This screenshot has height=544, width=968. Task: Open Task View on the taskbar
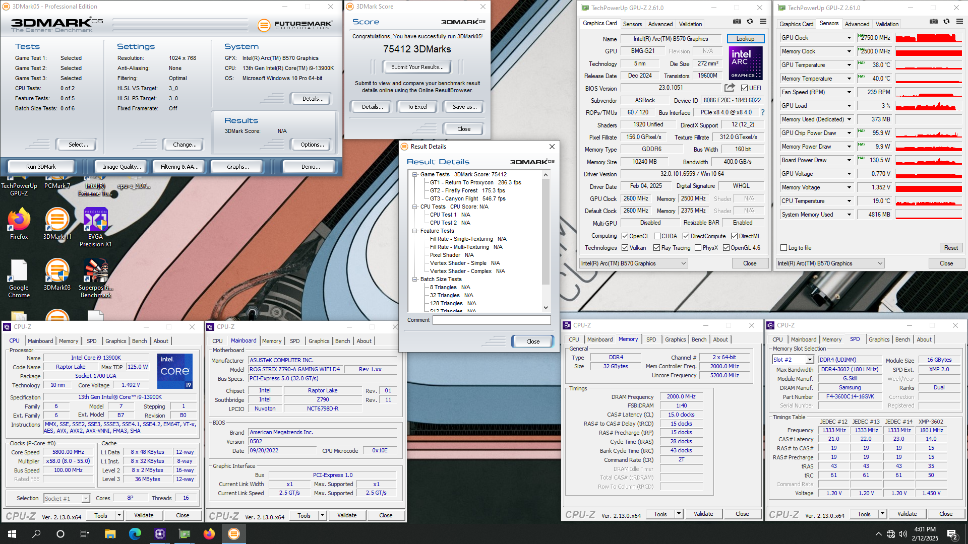point(85,534)
